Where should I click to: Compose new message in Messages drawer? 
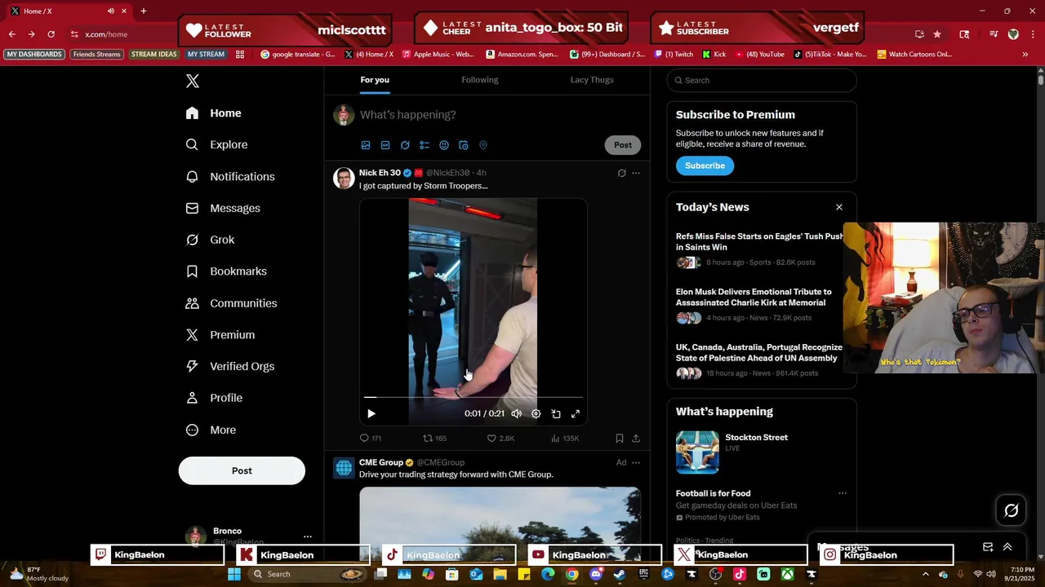tap(988, 547)
